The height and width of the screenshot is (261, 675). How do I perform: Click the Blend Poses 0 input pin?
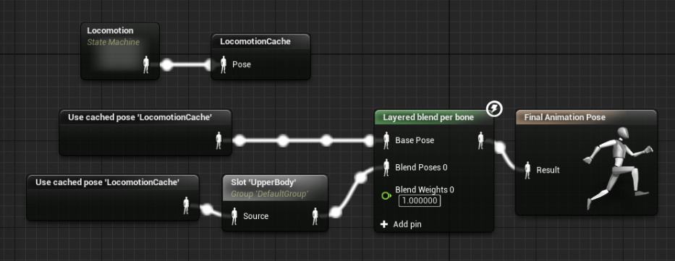point(386,167)
